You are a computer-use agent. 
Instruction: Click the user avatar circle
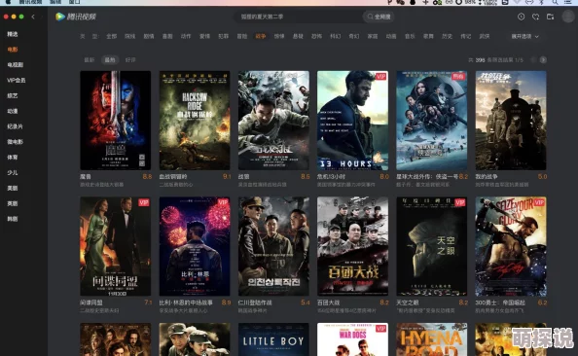click(568, 17)
